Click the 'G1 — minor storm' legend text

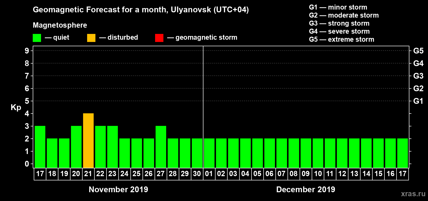coord(338,7)
